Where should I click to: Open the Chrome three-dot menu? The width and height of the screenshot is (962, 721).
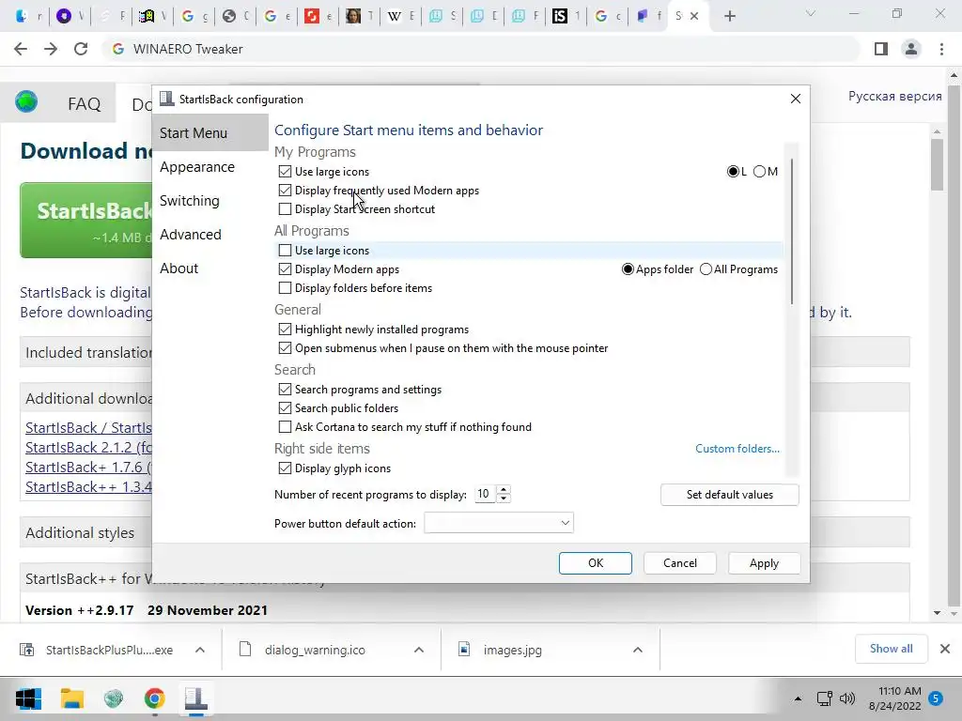click(x=941, y=49)
